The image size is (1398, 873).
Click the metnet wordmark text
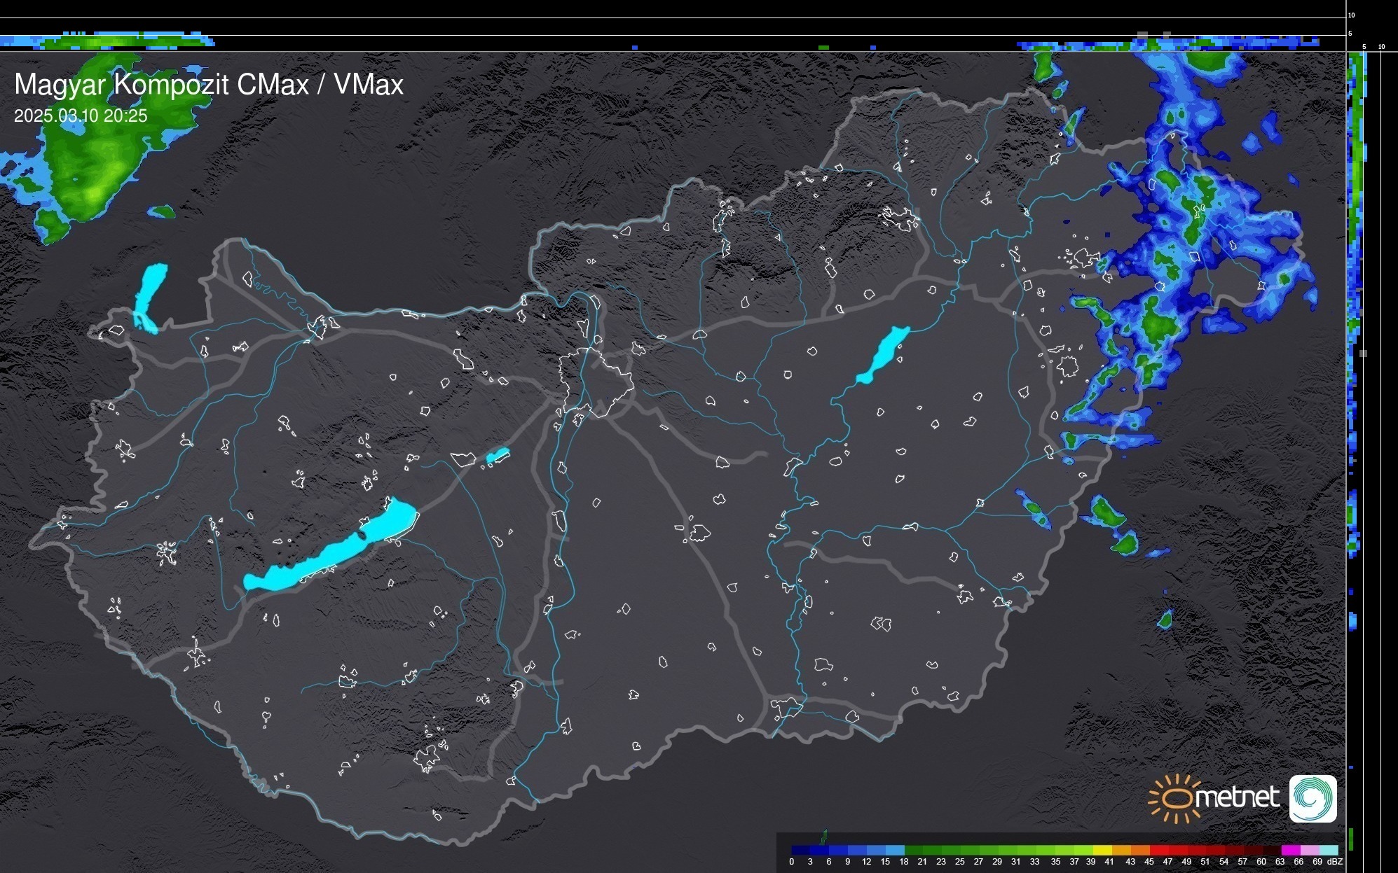[x=1239, y=798]
